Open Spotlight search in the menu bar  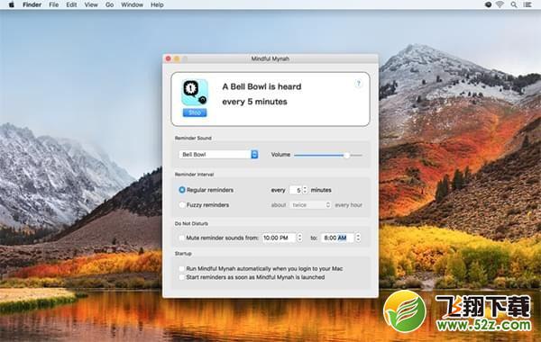(514, 4)
